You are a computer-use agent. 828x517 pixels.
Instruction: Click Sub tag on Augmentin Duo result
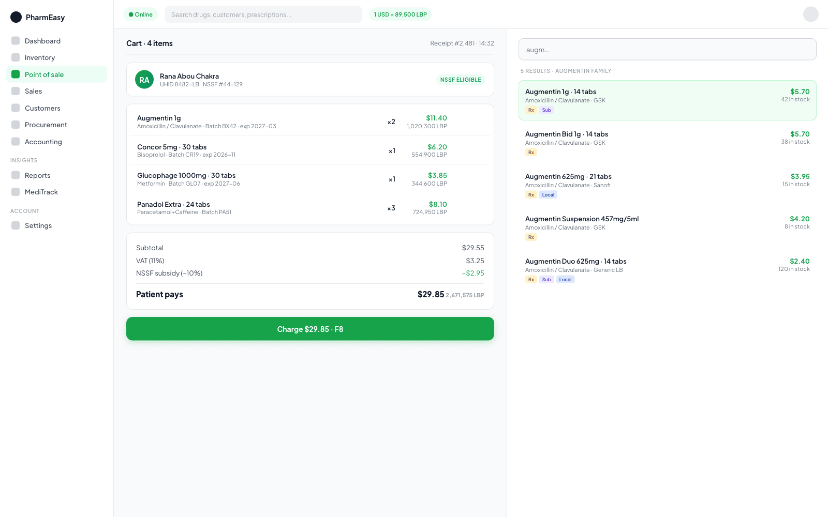[546, 280]
